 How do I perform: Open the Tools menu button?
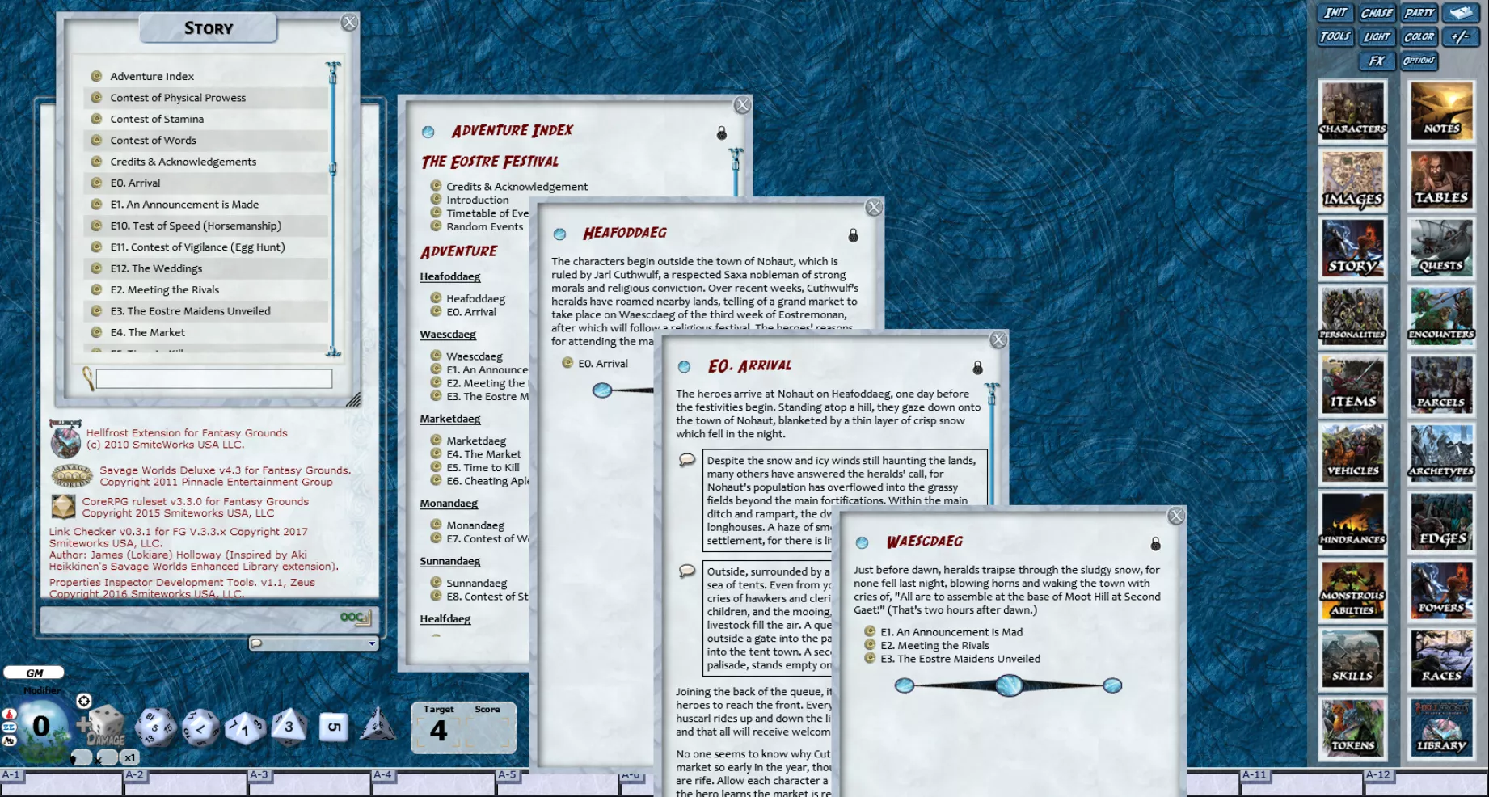[x=1335, y=36]
